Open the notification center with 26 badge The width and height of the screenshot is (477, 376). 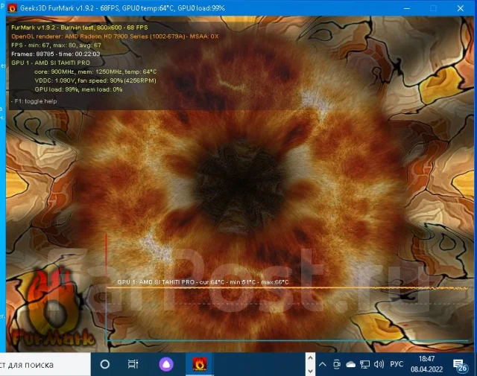coord(460,365)
